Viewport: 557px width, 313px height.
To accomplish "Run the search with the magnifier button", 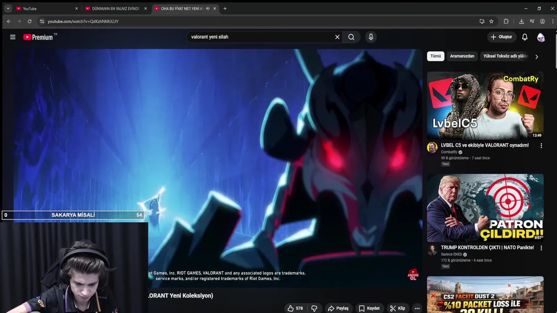I will tap(351, 37).
